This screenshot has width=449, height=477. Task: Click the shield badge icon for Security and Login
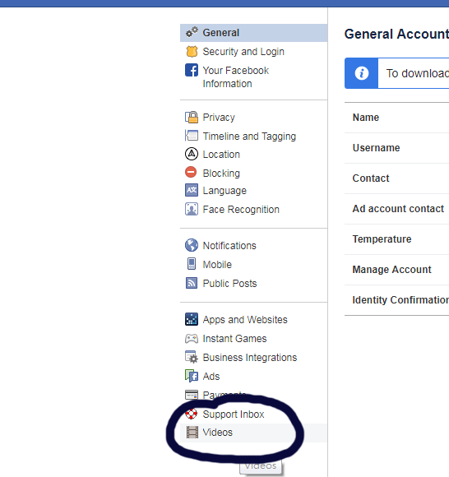click(x=192, y=52)
